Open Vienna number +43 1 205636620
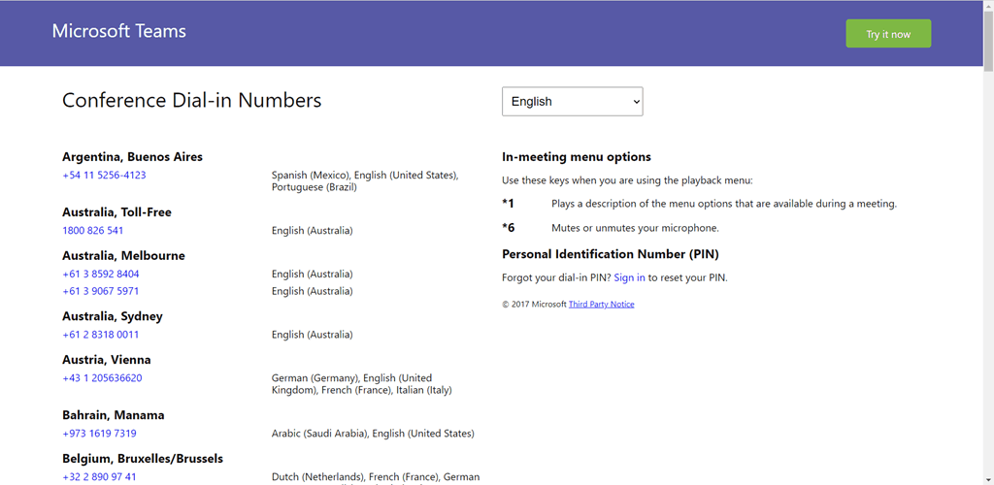This screenshot has height=485, width=994. 102,378
